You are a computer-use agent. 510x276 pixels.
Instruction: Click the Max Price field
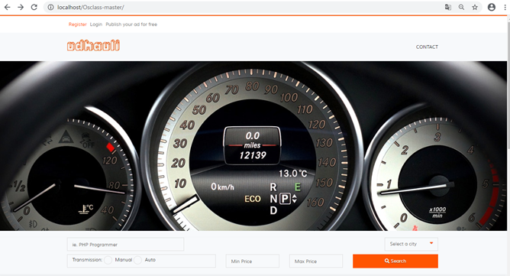pyautogui.click(x=316, y=261)
